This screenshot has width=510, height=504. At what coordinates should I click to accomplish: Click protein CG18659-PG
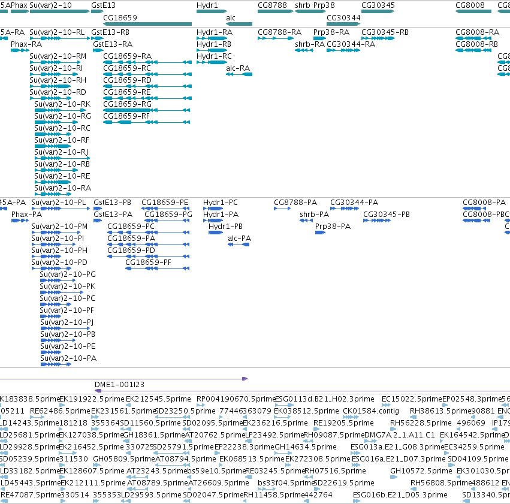(x=167, y=221)
